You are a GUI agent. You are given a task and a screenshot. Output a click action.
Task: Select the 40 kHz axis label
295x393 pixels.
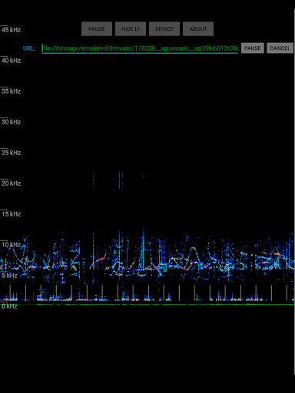point(11,61)
